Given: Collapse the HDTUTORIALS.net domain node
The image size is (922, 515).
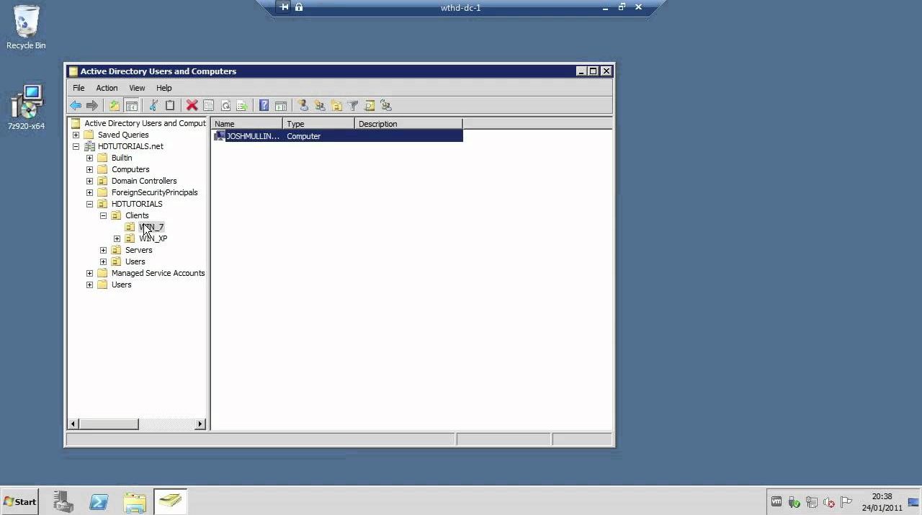Looking at the screenshot, I should click(76, 146).
